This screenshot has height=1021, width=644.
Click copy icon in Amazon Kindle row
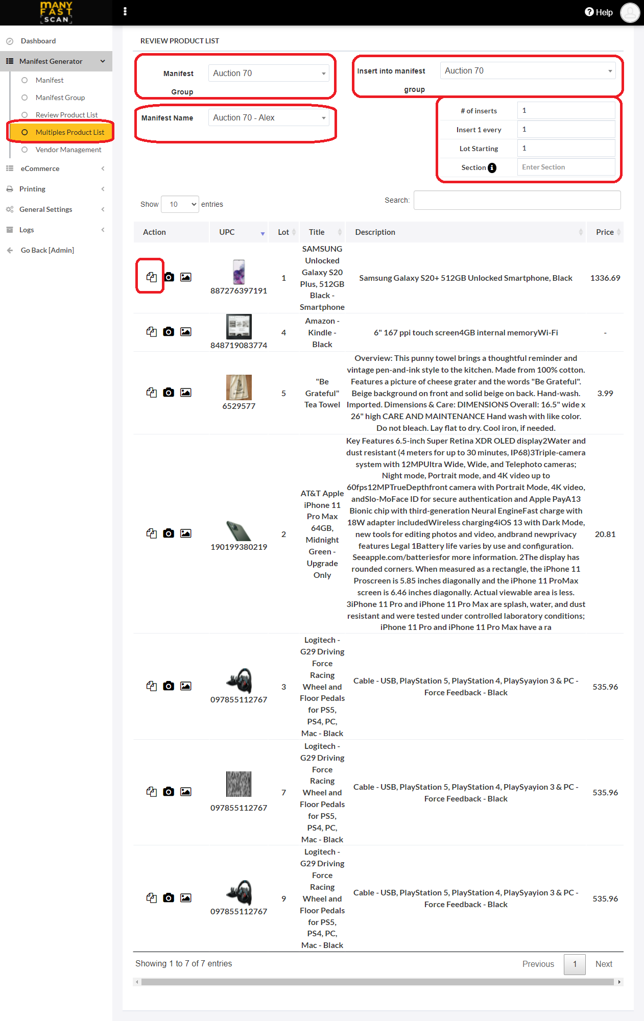pos(151,331)
